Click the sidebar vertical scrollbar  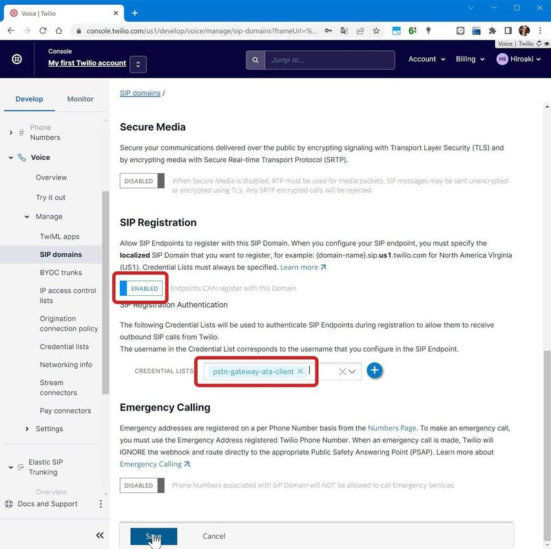[x=105, y=293]
